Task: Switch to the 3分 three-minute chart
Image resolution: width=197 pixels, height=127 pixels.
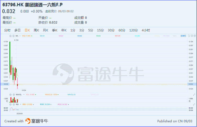Action: click(82, 30)
